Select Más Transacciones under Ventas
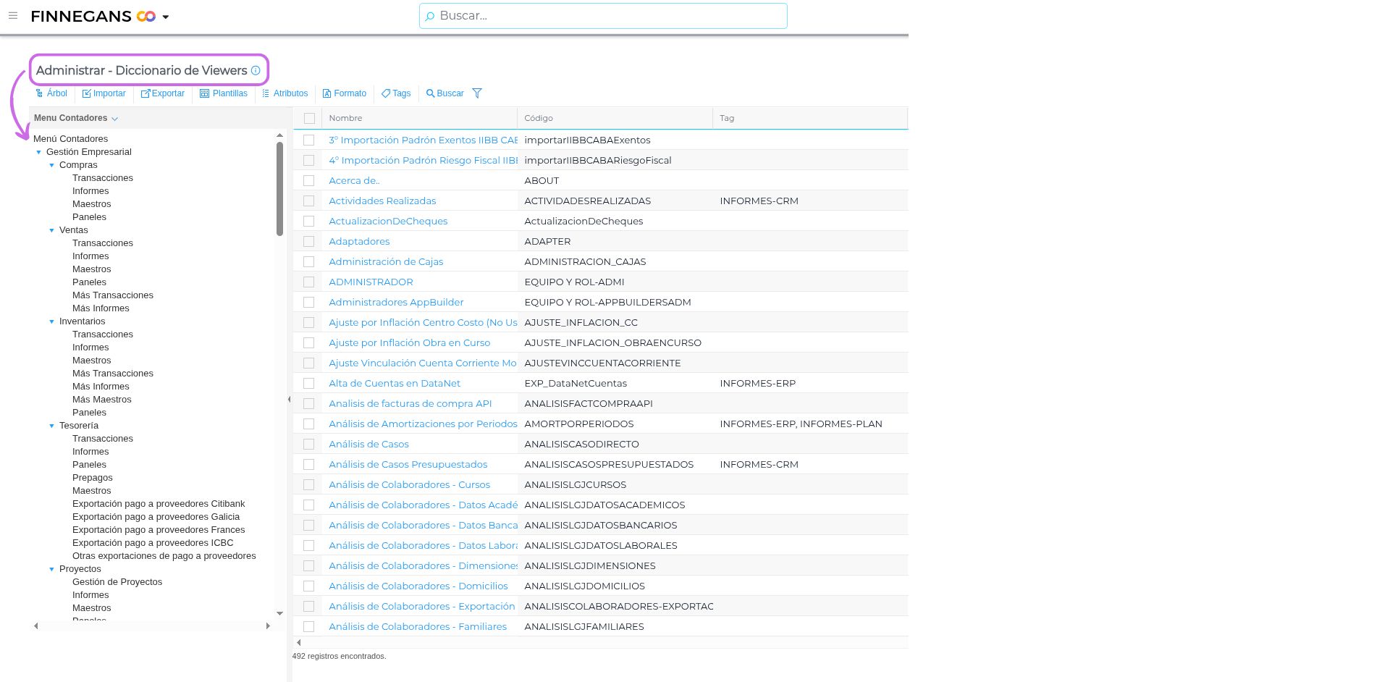Viewport: 1390px width, 682px height. (x=113, y=295)
